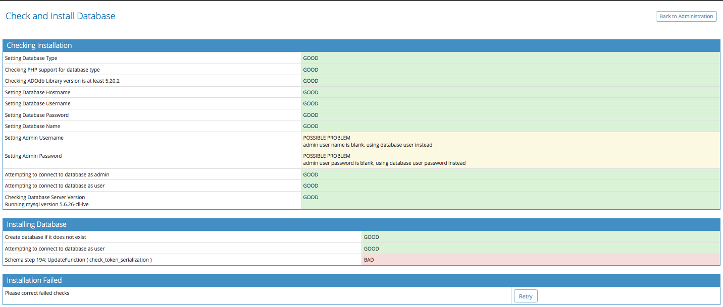
Task: Click the Check and Install Database heading
Action: coord(60,16)
